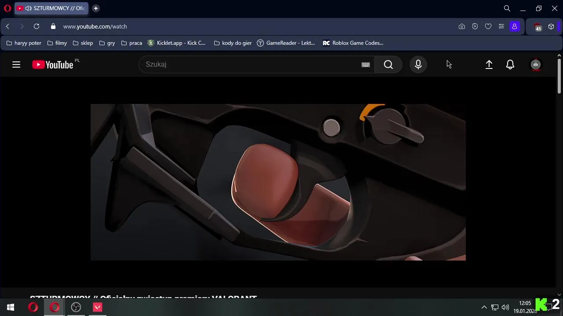The height and width of the screenshot is (316, 563).
Task: Open Opera tab search magnifier
Action: pyautogui.click(x=507, y=8)
